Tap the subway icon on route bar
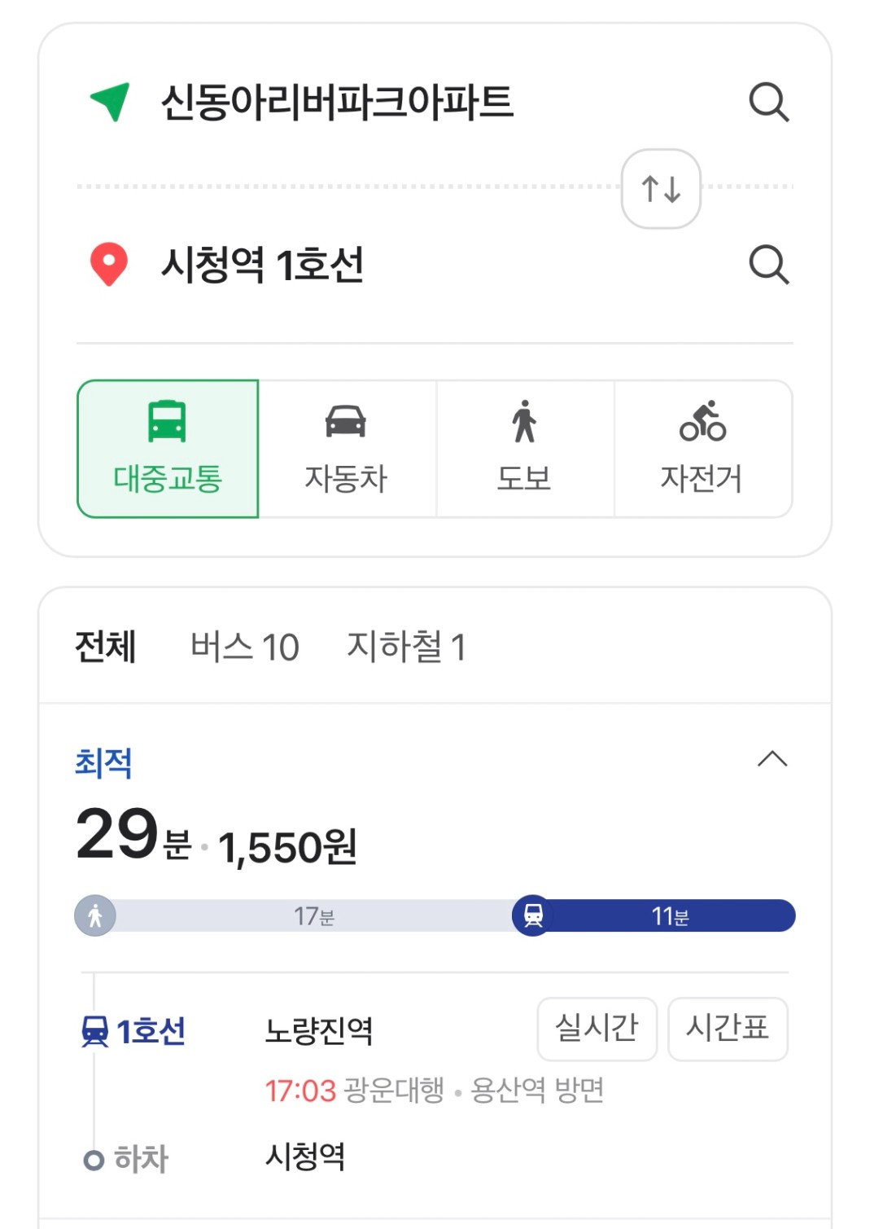This screenshot has width=870, height=1229. [x=533, y=915]
